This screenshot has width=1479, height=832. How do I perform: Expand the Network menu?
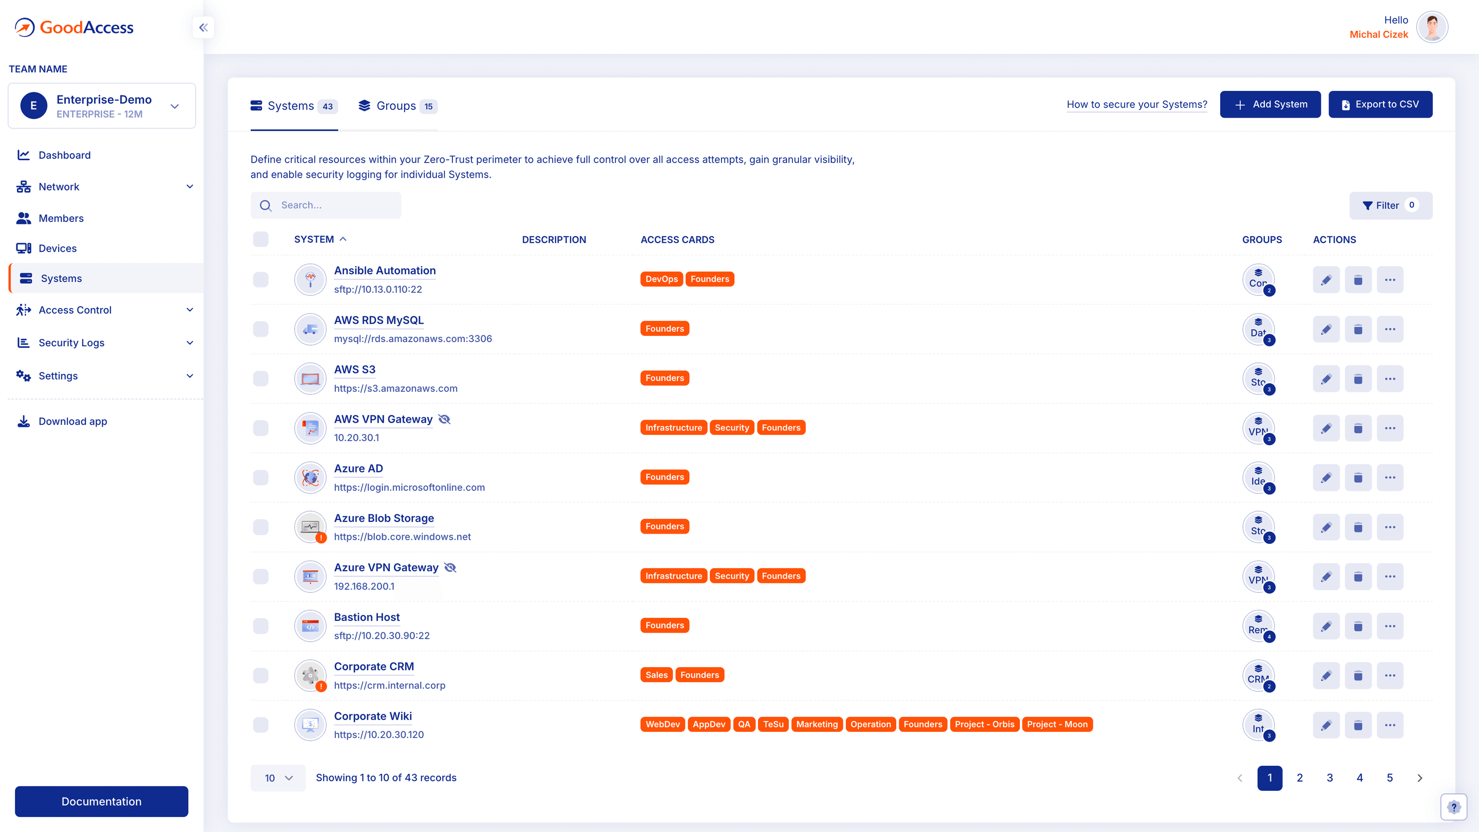[106, 186]
